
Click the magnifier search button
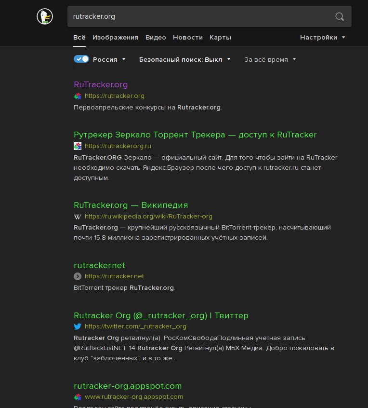pos(340,16)
